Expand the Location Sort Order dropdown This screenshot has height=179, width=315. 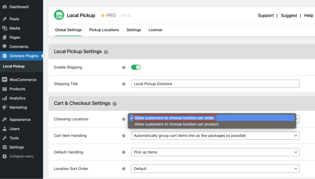tap(215, 169)
